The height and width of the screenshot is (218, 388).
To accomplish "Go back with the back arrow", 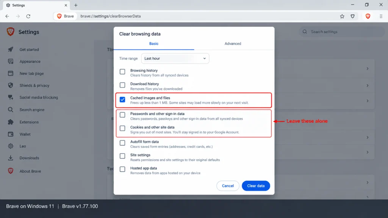I will click(7, 16).
